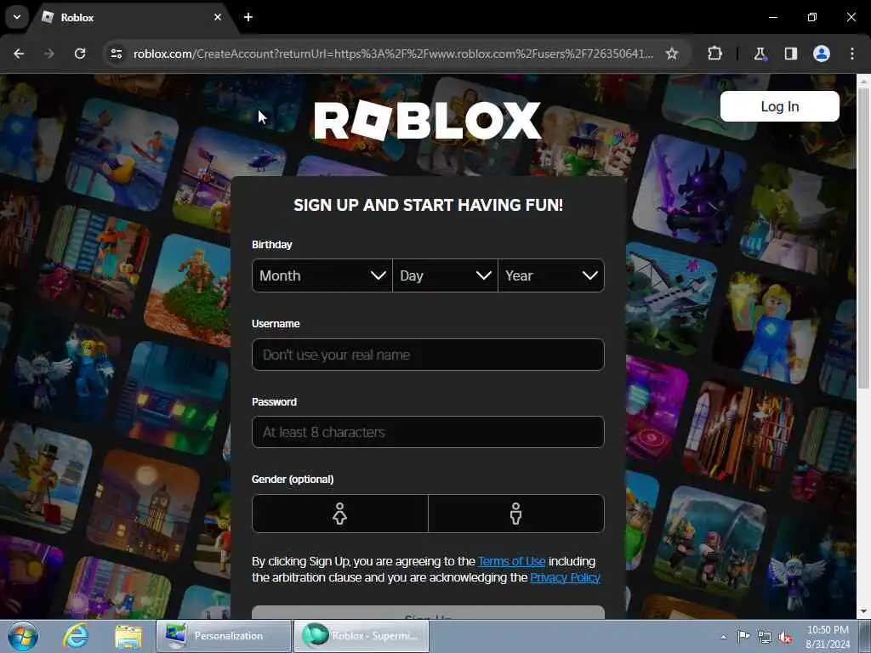This screenshot has height=653, width=871.
Task: Open the browser extensions puzzle icon
Action: tap(714, 54)
